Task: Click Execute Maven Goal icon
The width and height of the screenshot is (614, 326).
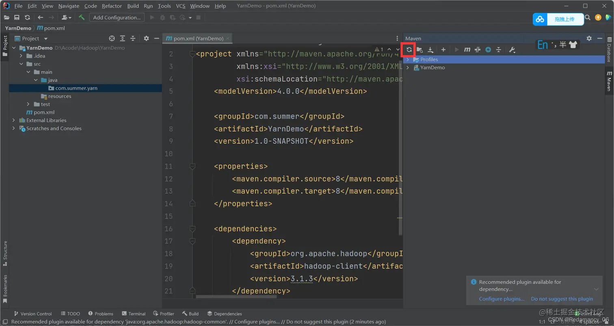Action: point(467,49)
